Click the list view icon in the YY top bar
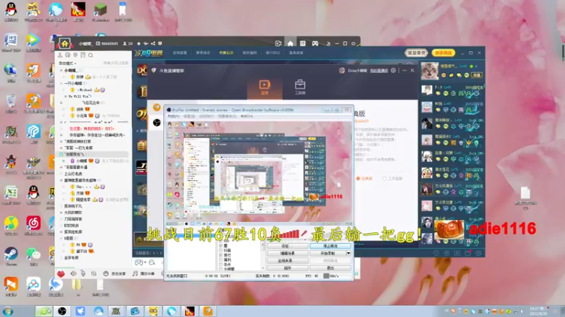 point(303,44)
